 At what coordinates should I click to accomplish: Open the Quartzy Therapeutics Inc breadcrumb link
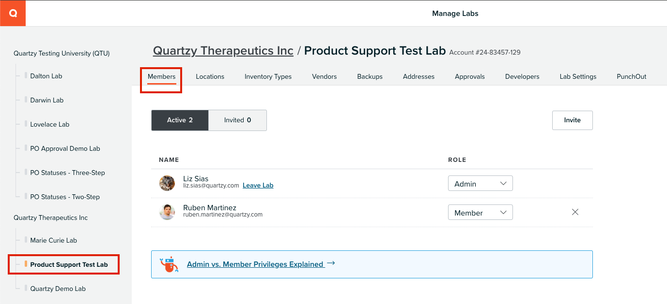pyautogui.click(x=223, y=51)
